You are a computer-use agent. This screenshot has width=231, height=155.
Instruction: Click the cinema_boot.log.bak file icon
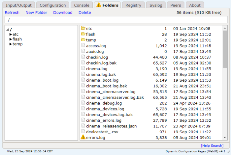83,85
